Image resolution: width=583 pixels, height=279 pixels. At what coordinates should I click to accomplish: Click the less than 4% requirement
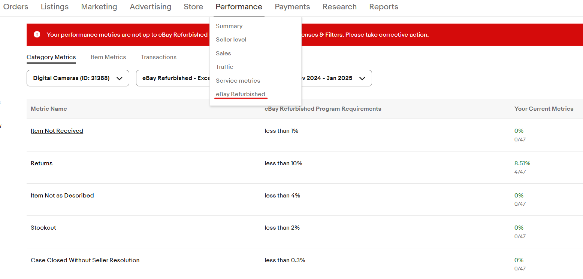pos(282,196)
